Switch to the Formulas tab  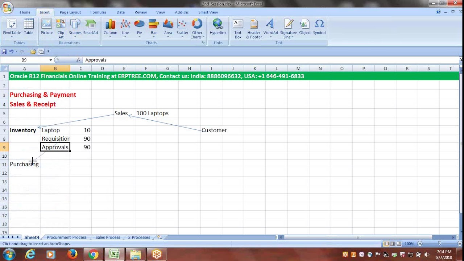pyautogui.click(x=98, y=12)
